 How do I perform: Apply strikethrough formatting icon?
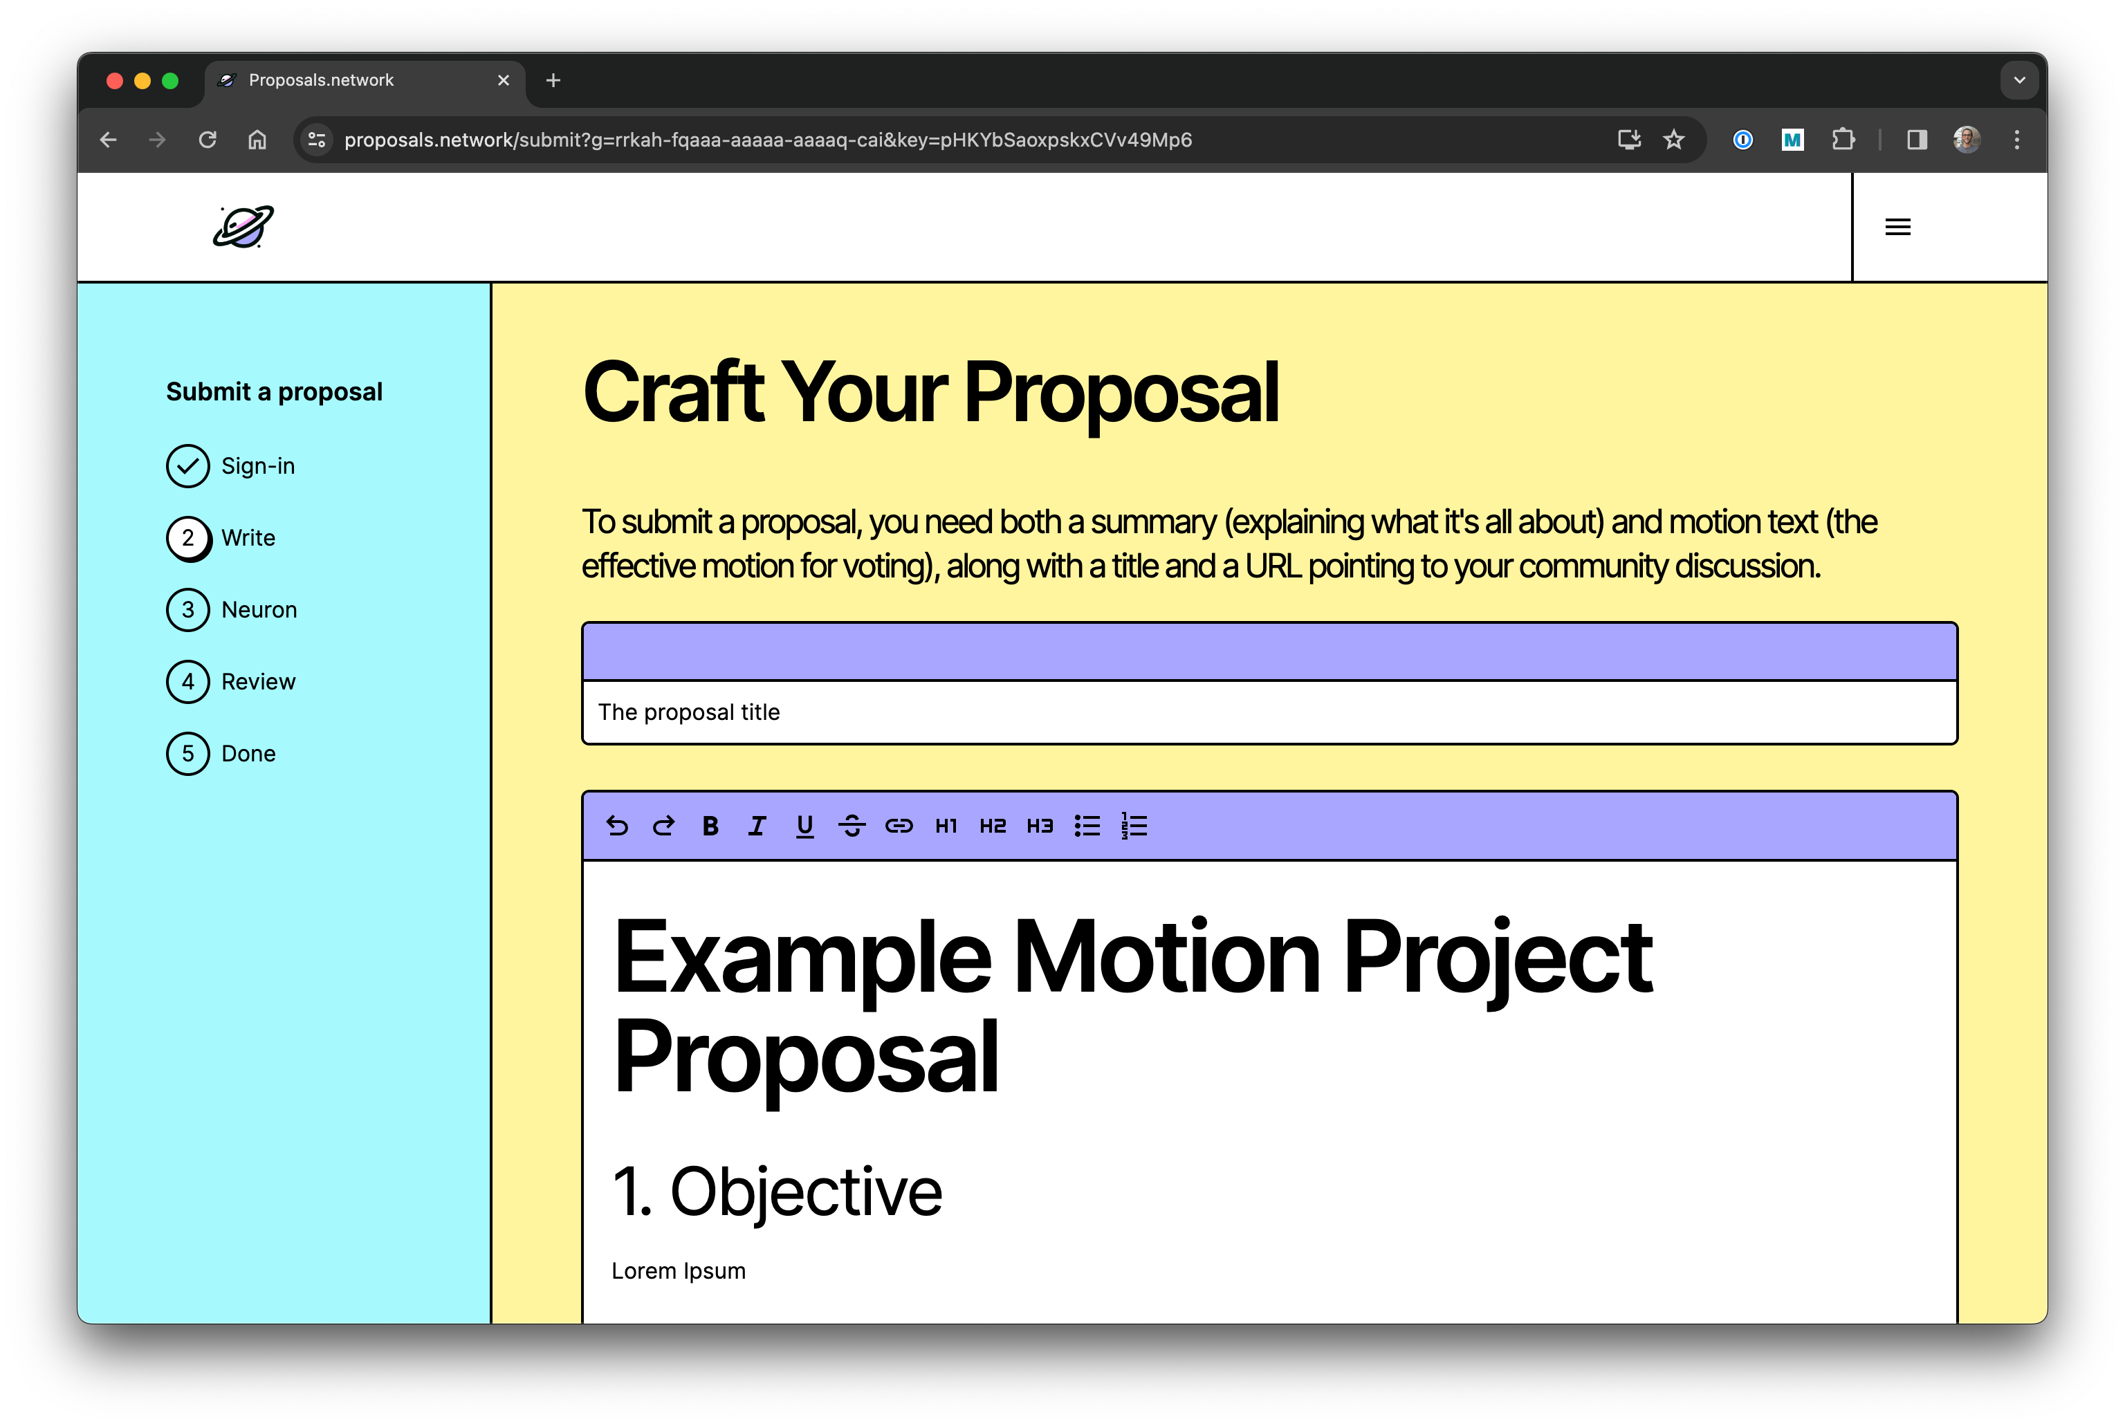pyautogui.click(x=852, y=826)
